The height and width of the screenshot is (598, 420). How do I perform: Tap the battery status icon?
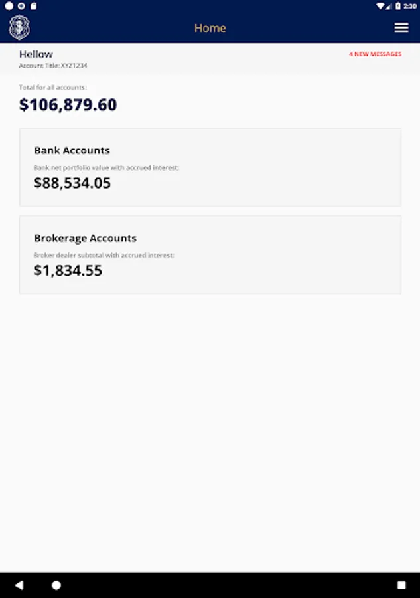pyautogui.click(x=398, y=5)
